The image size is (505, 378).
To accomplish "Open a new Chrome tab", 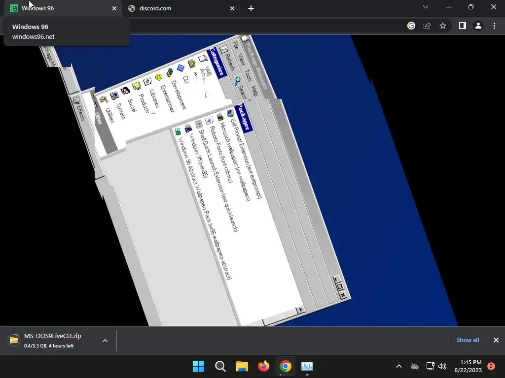I will click(251, 9).
